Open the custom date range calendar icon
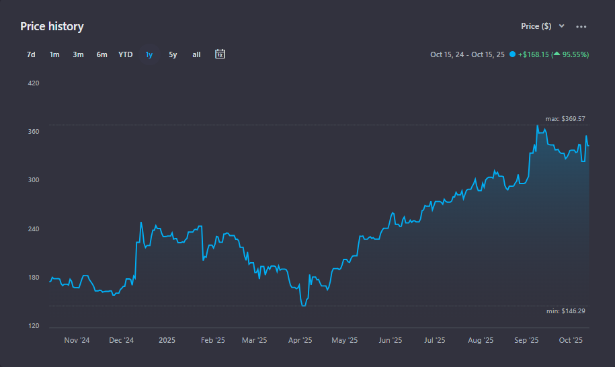This screenshot has height=367, width=615. 220,54
